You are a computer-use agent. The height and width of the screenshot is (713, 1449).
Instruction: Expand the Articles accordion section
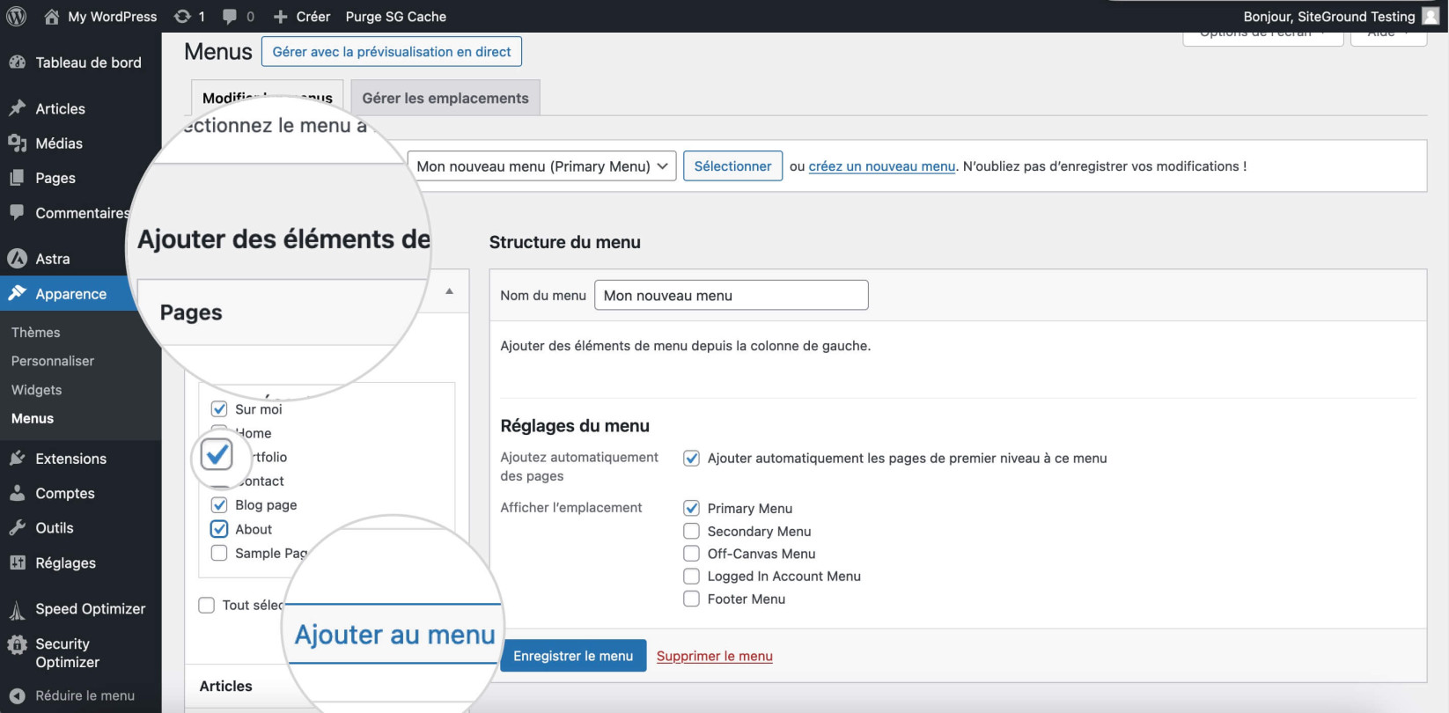coord(226,686)
